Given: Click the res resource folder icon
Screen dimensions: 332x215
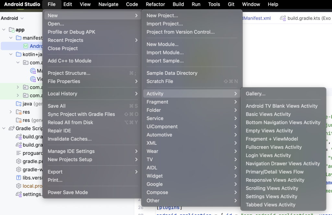Looking at the screenshot, I should tap(18, 112).
